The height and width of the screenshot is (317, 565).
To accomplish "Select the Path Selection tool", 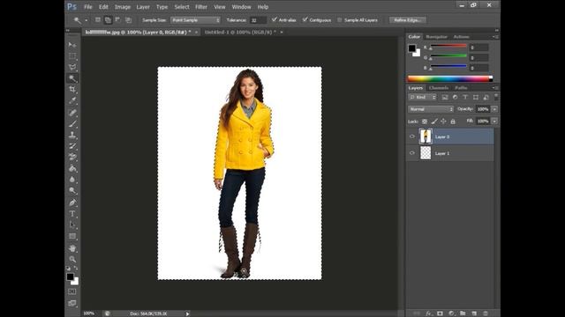I will pos(72,225).
